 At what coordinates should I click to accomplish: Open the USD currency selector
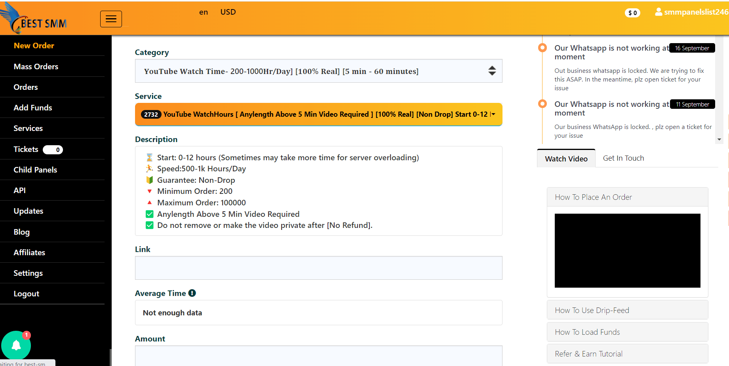228,12
